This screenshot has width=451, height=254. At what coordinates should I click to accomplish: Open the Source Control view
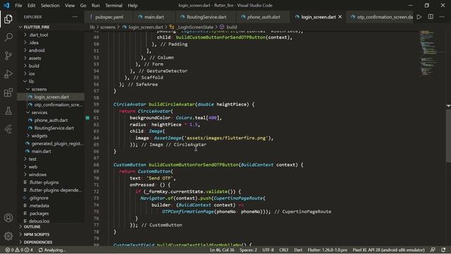(8, 56)
